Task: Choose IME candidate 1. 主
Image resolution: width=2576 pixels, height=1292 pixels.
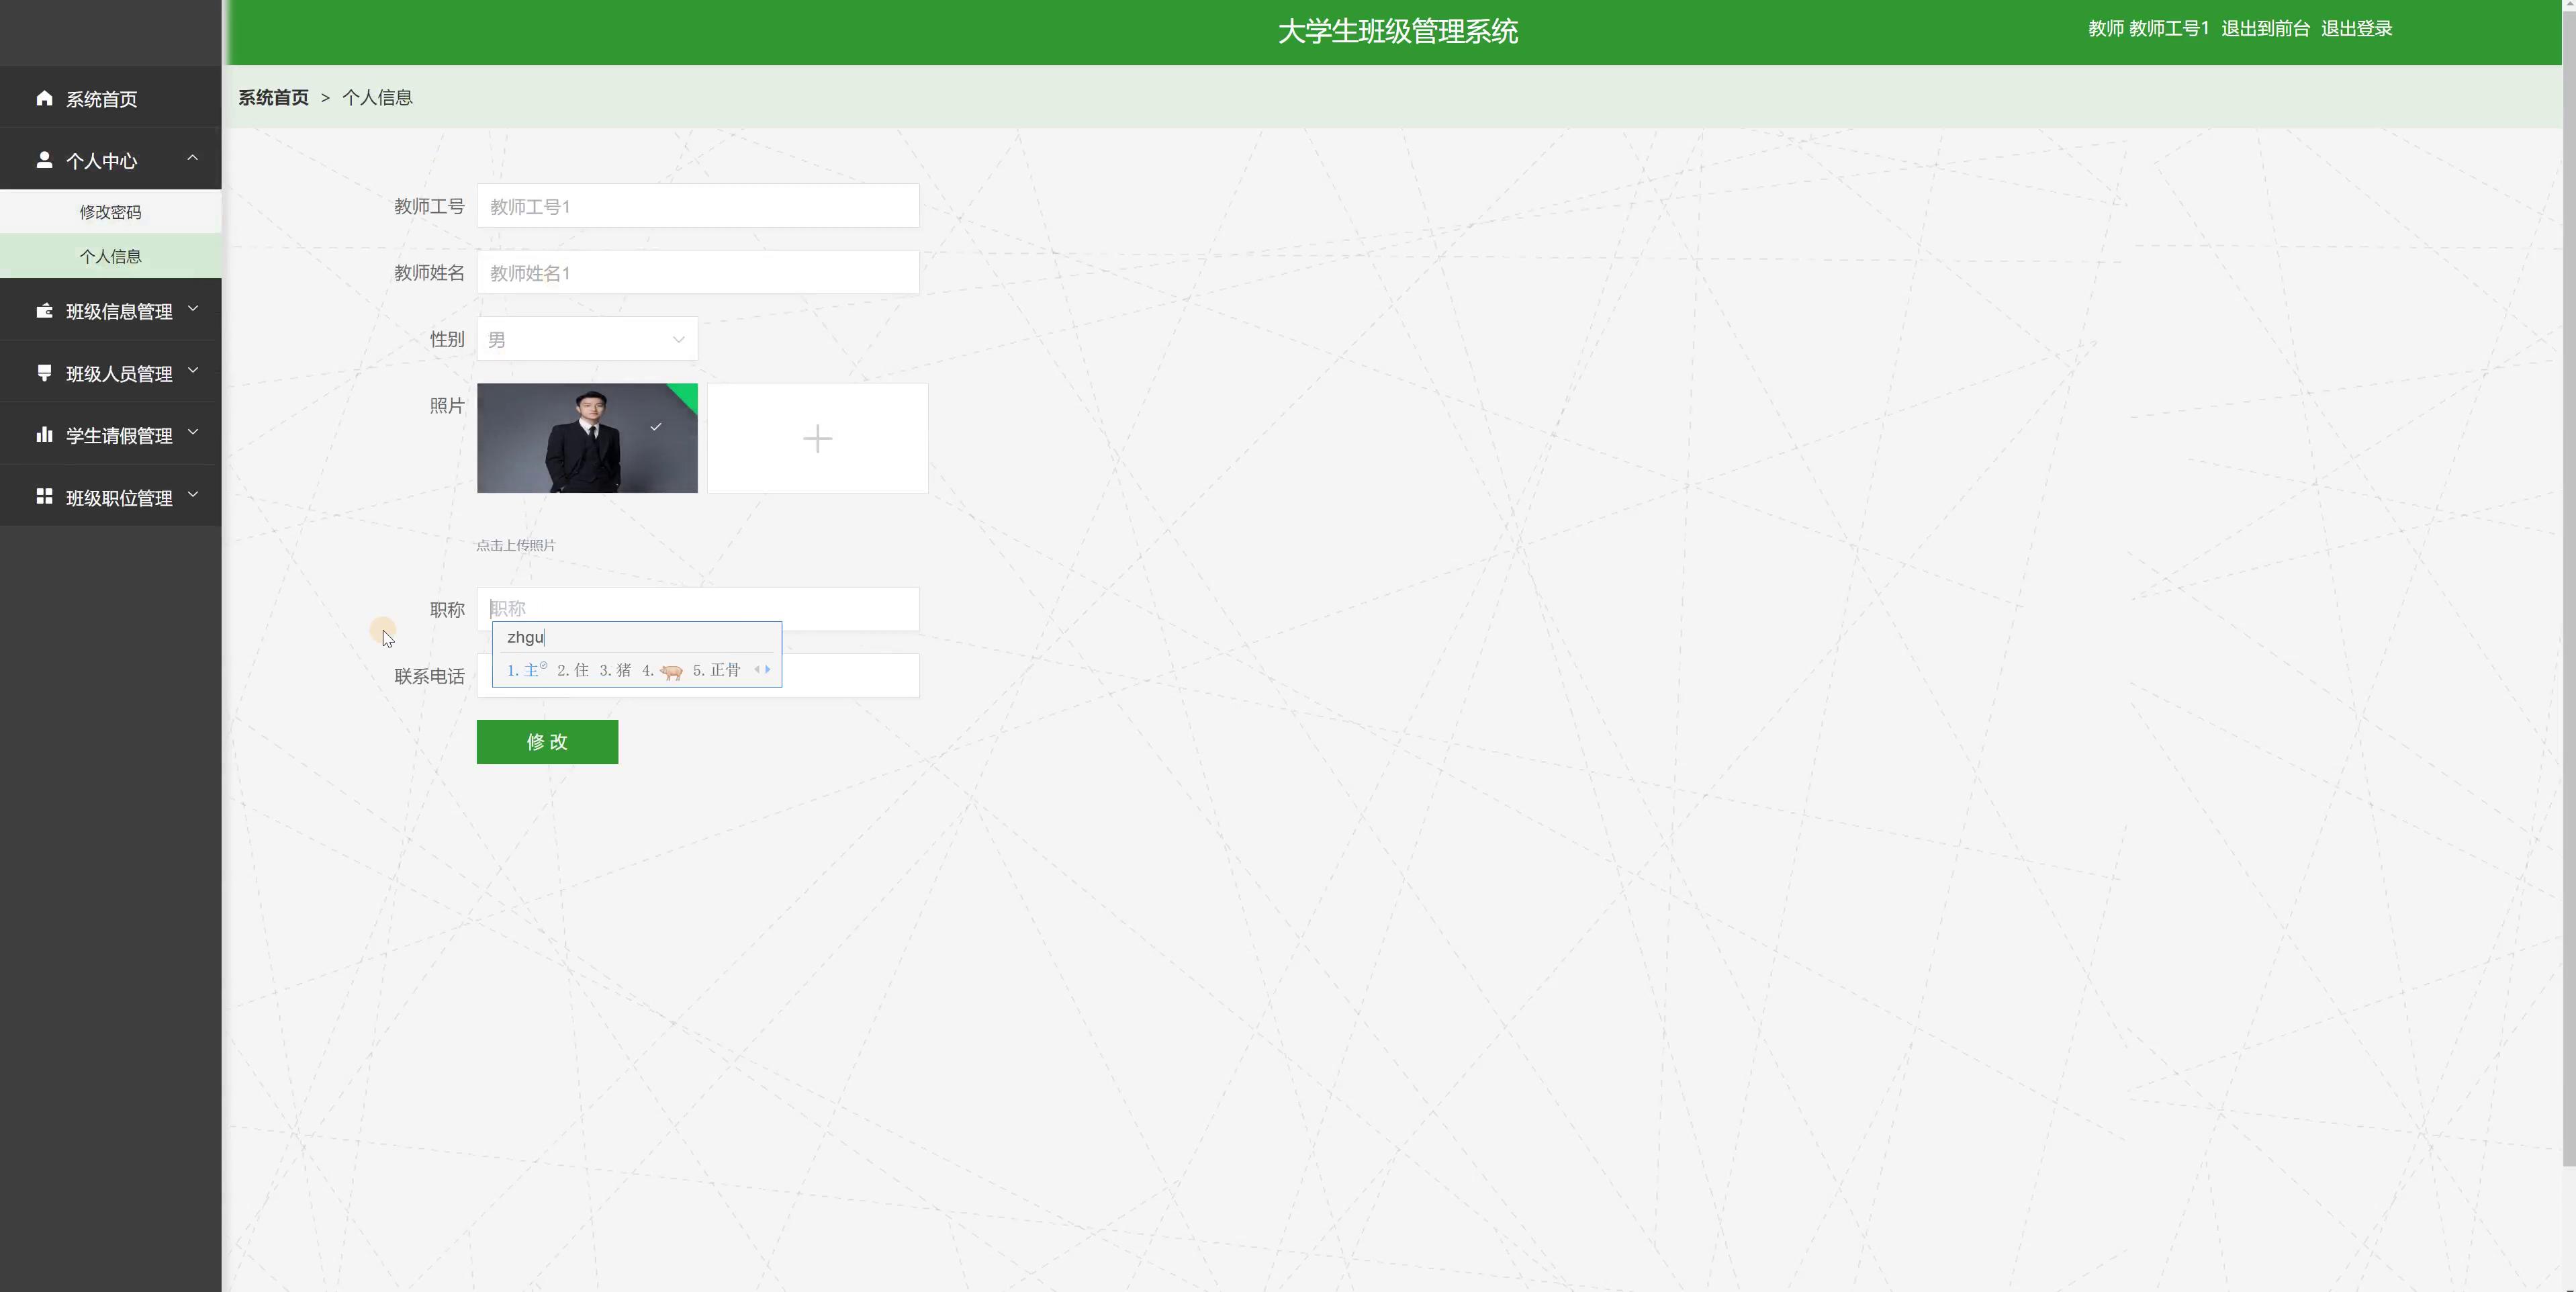Action: click(x=527, y=670)
